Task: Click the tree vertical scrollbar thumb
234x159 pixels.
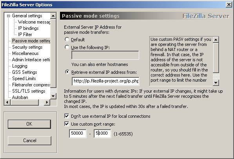Action: 53,53
